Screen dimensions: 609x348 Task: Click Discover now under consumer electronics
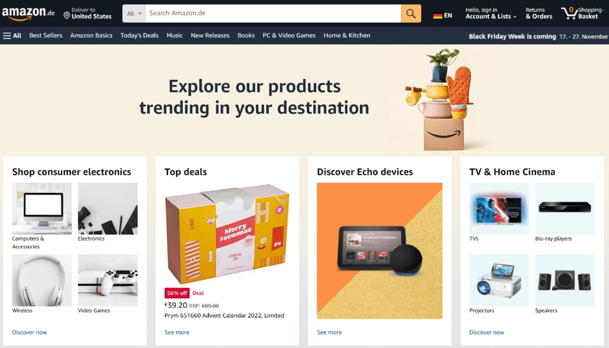[x=29, y=332]
